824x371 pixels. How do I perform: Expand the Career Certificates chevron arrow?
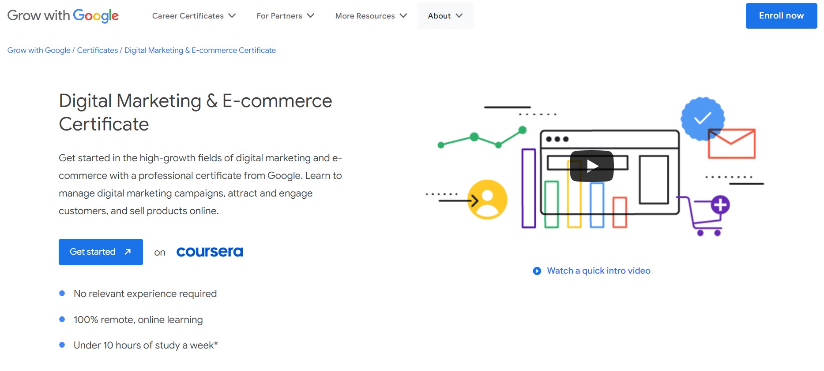point(232,16)
